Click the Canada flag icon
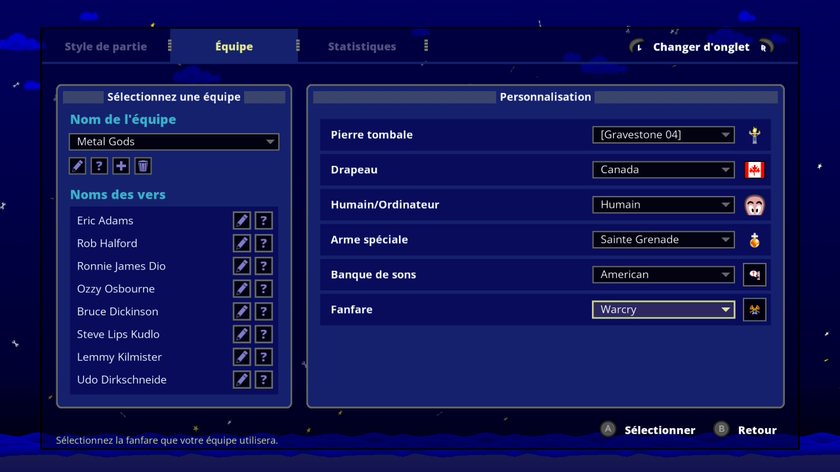This screenshot has width=840, height=472. 755,170
